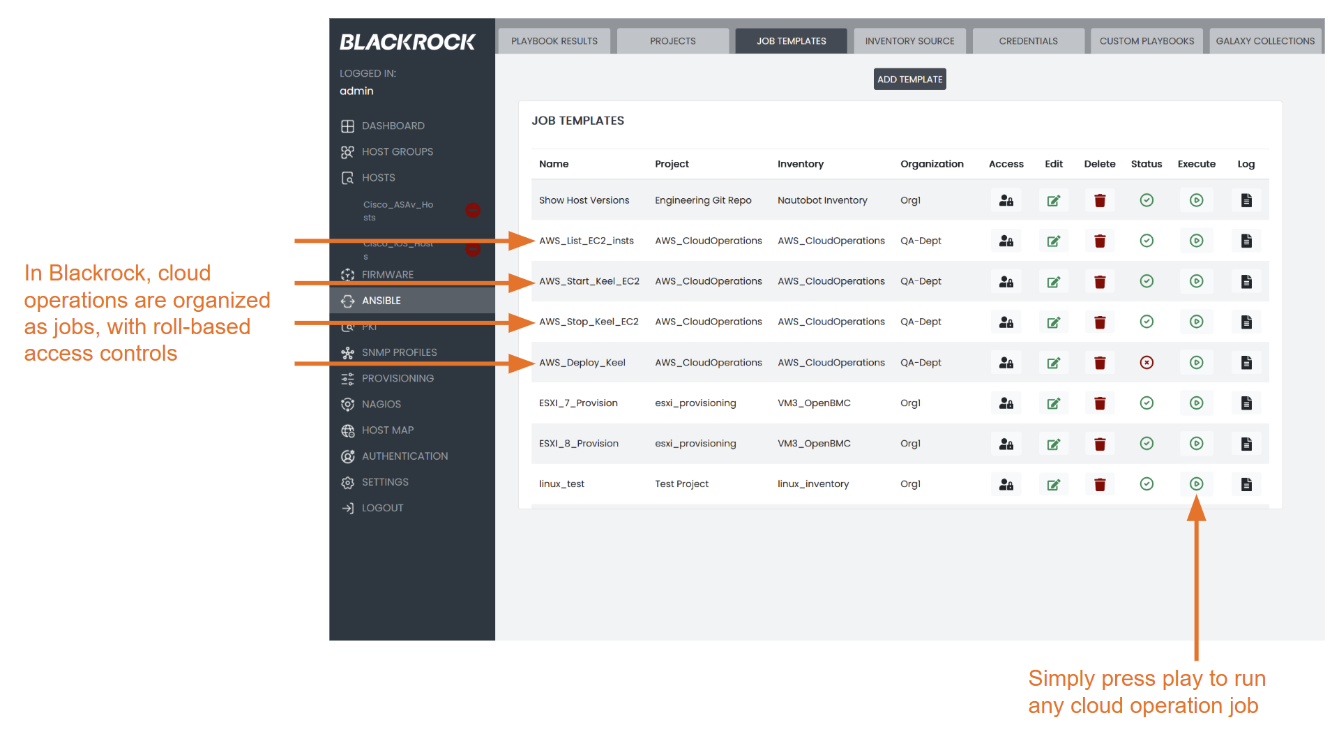Execute the AWS_Deploy_Keel job

[x=1196, y=362]
